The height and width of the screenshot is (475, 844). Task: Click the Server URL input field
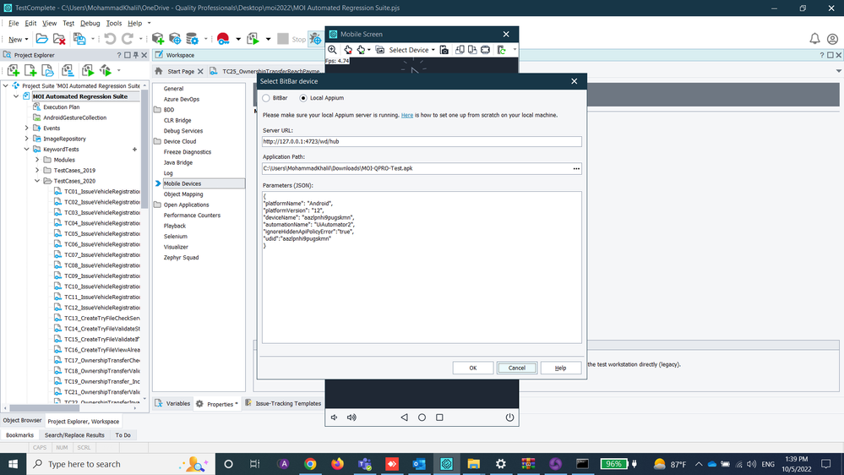(x=422, y=141)
